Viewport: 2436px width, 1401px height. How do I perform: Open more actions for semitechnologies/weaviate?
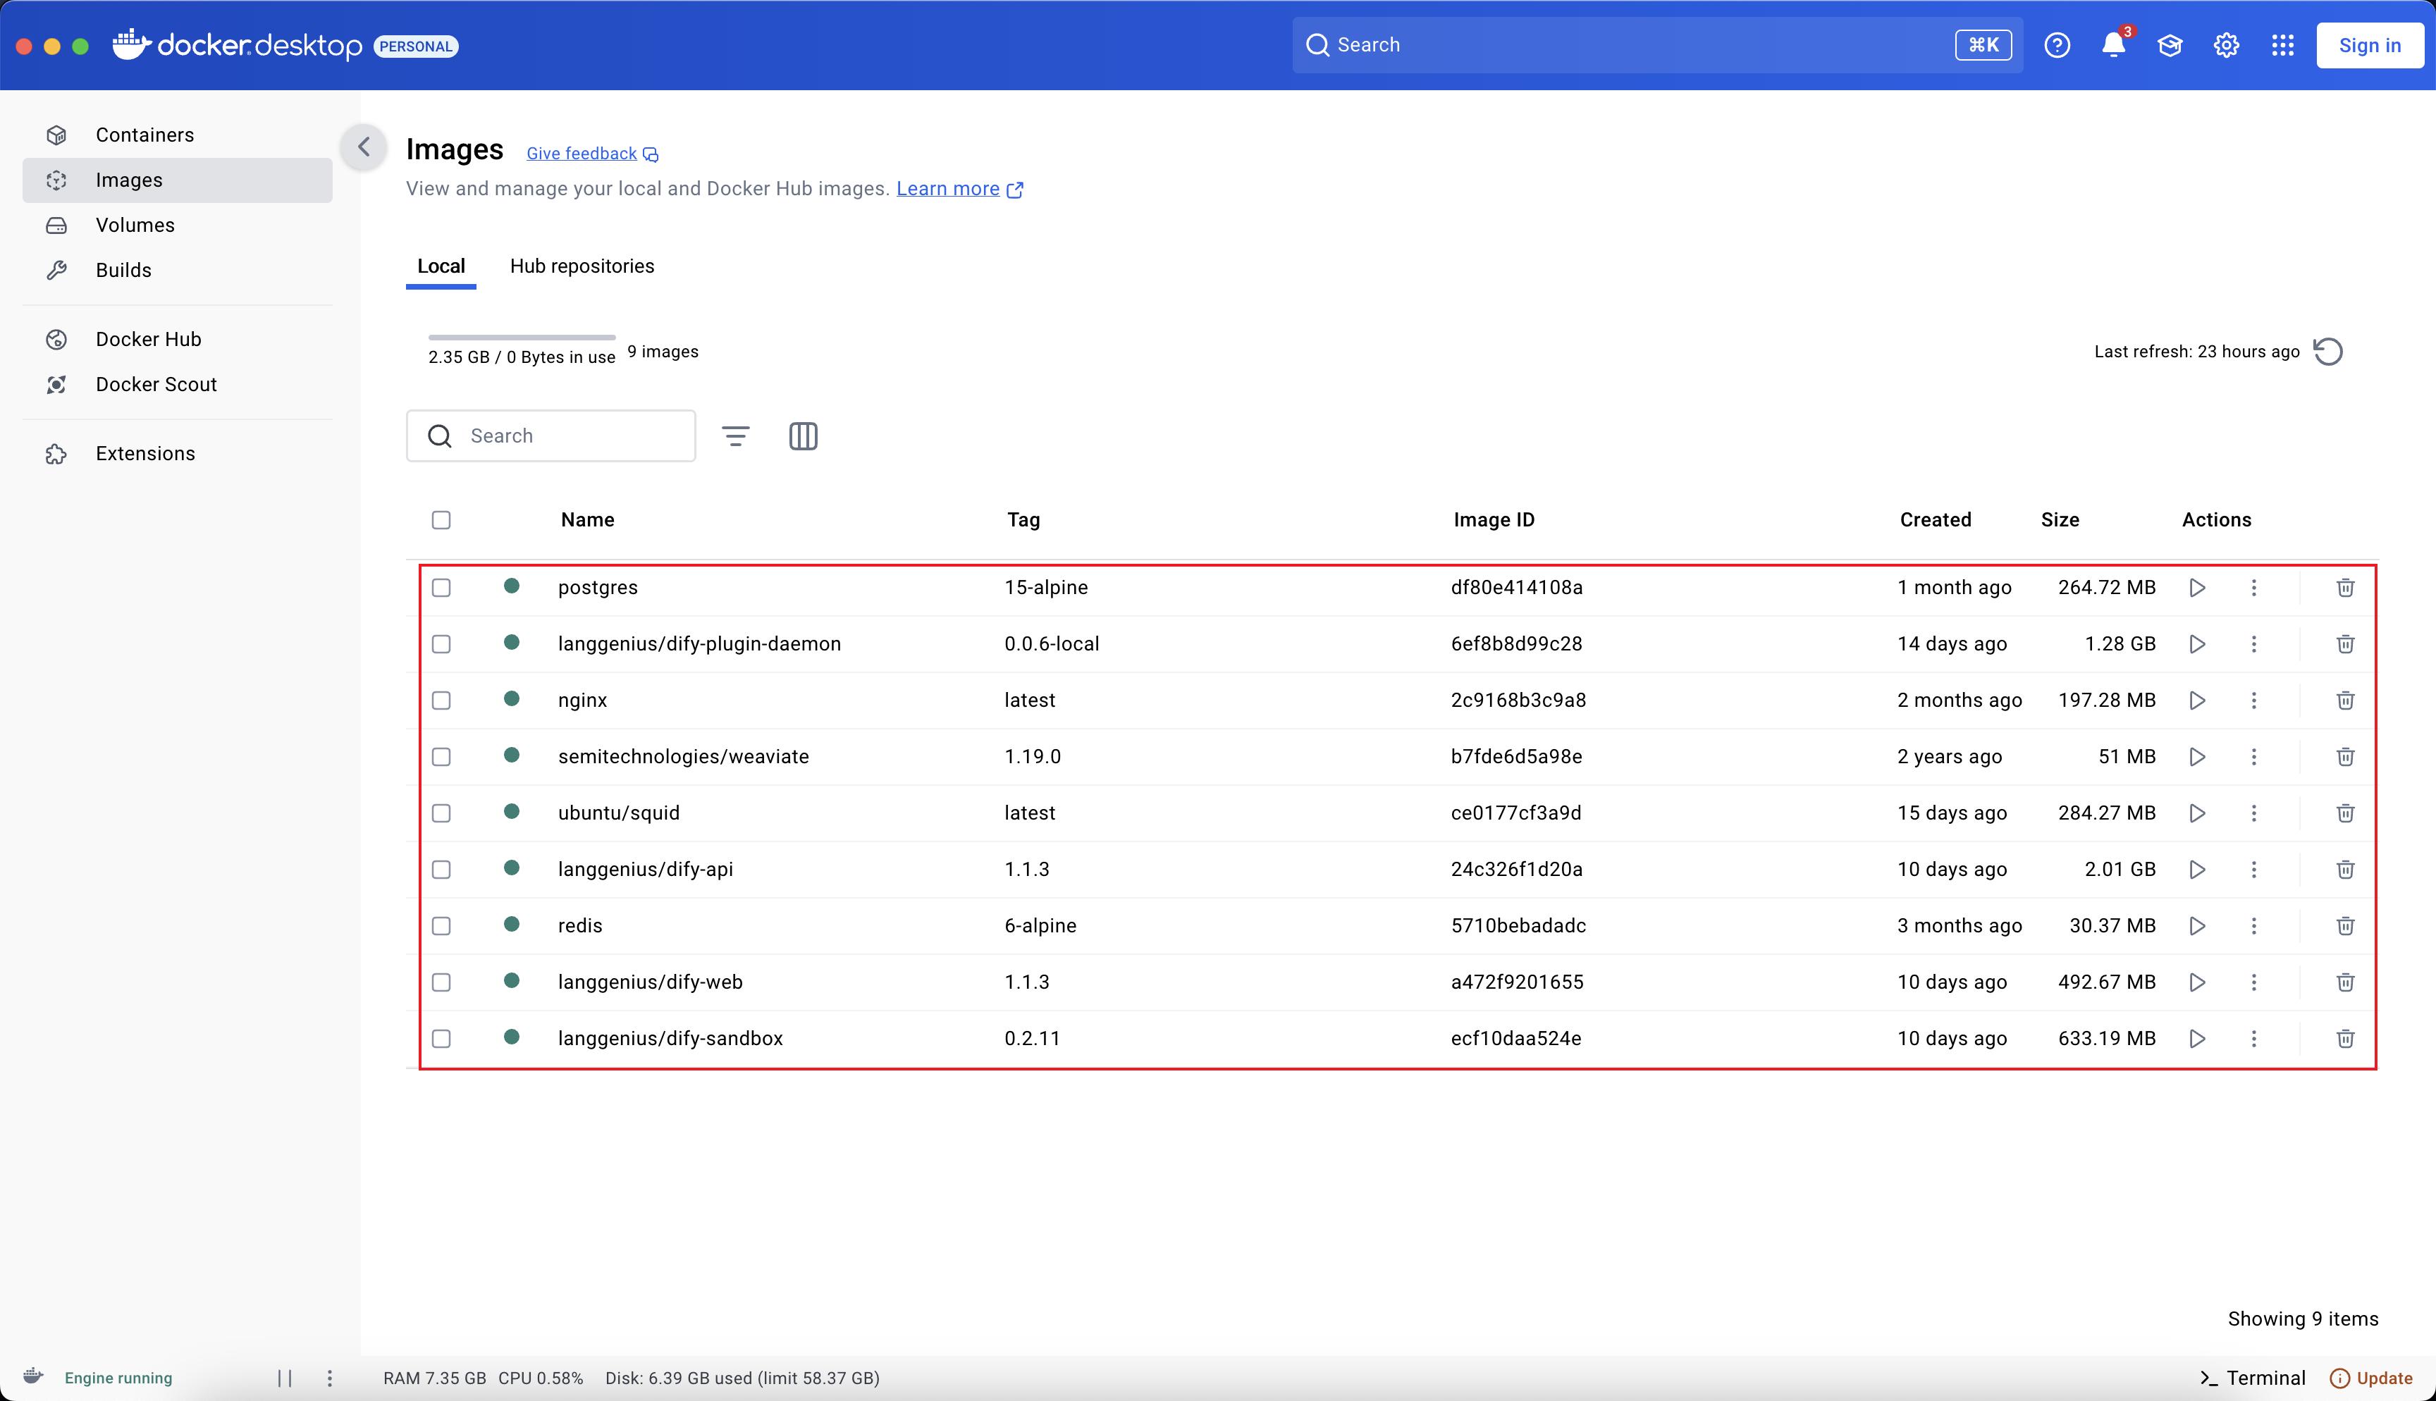point(2253,756)
